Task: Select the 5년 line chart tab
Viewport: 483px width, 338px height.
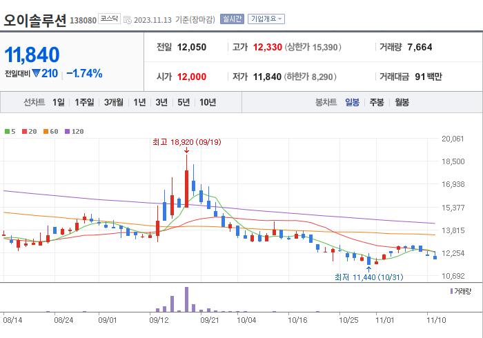Action: (184, 102)
